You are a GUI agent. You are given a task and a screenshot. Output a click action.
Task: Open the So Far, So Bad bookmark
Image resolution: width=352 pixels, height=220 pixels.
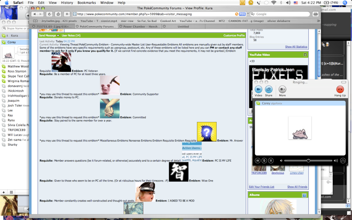tap(147, 21)
